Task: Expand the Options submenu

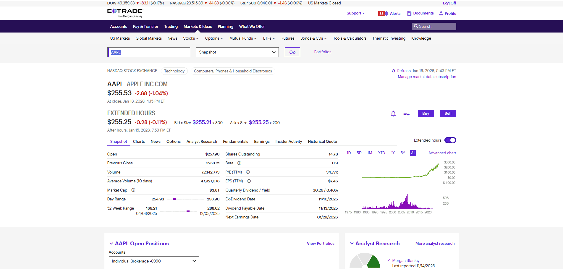Action: click(x=214, y=38)
